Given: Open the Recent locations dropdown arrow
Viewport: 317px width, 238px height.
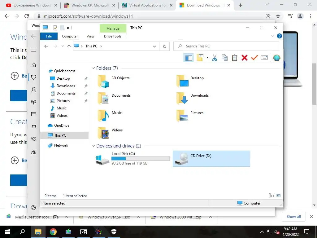Looking at the screenshot, I should point(63,46).
